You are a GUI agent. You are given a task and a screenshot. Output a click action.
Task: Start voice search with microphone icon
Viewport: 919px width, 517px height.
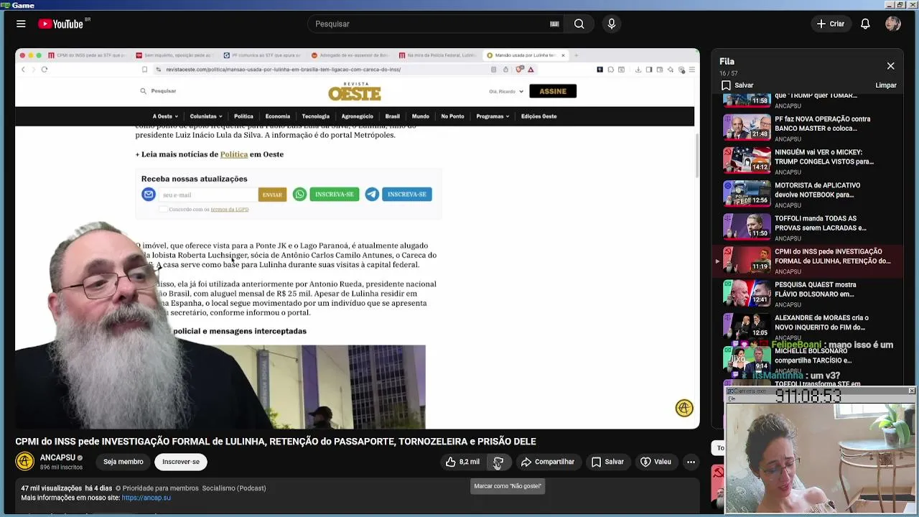(612, 24)
